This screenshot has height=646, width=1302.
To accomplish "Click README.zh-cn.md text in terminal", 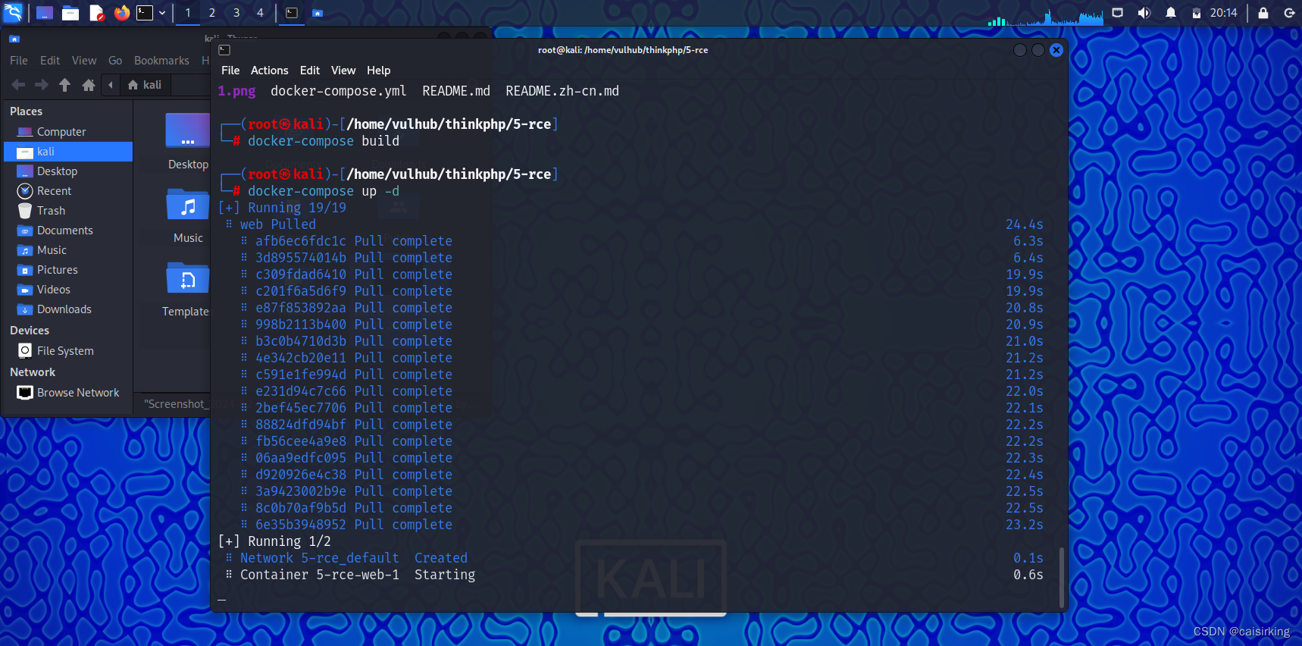I will [562, 91].
